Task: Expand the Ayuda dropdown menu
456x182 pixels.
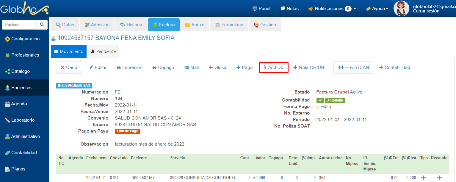Action: click(x=377, y=9)
